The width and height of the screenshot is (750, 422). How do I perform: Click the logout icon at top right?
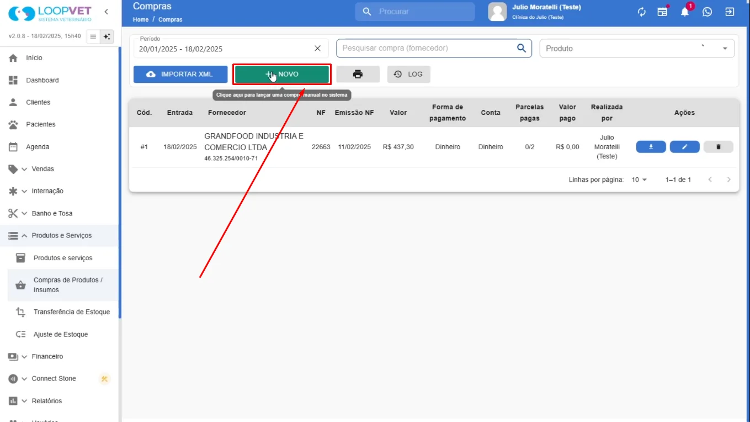[x=730, y=12]
